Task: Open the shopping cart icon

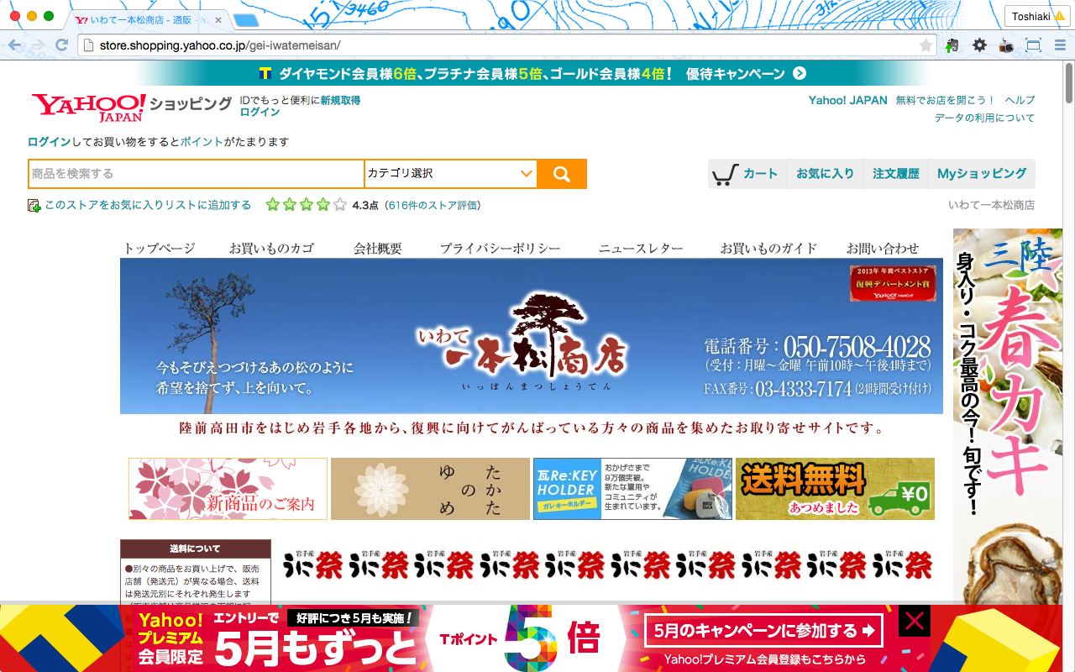Action: (x=725, y=175)
